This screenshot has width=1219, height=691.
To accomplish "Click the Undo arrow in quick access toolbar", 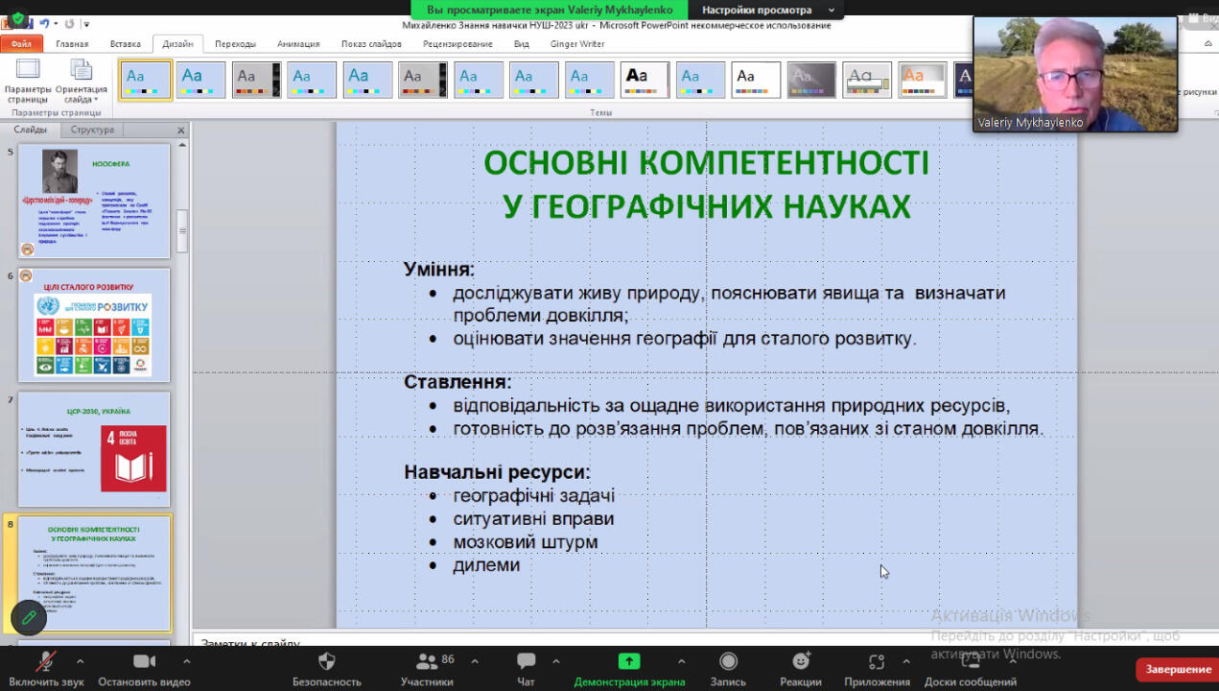I will click(x=45, y=23).
